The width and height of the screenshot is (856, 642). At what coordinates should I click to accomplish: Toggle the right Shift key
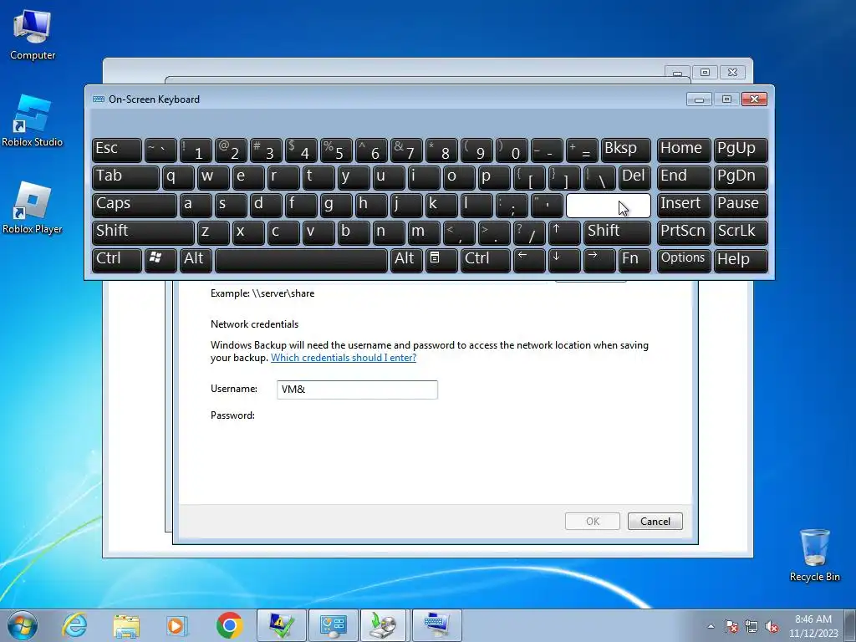pos(618,232)
